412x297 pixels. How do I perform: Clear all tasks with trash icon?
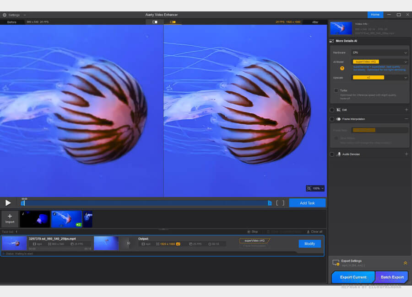[308, 232]
